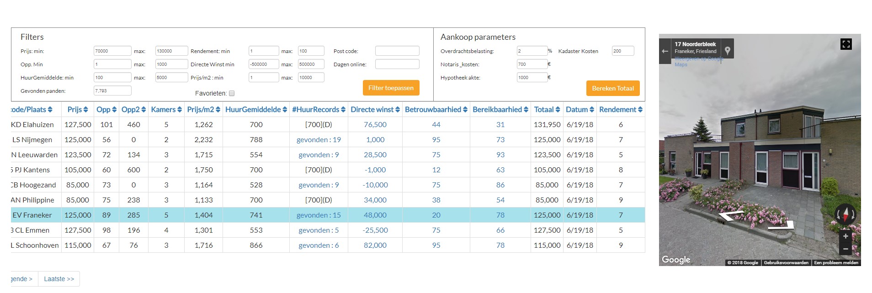This screenshot has height=293, width=872.
Task: Select the highlighted Franeker table row
Action: pos(256,215)
